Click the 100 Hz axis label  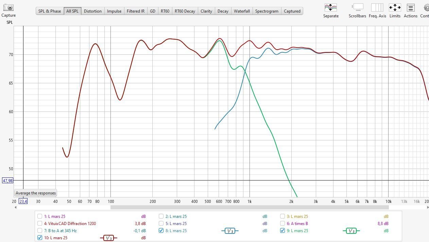tap(110, 201)
